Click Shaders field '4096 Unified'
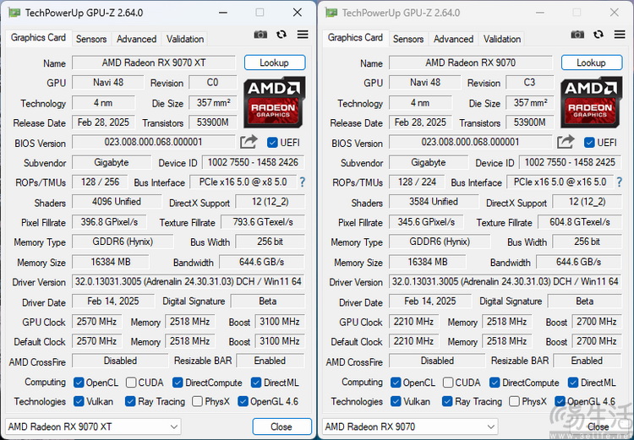The height and width of the screenshot is (440, 634). 117,202
